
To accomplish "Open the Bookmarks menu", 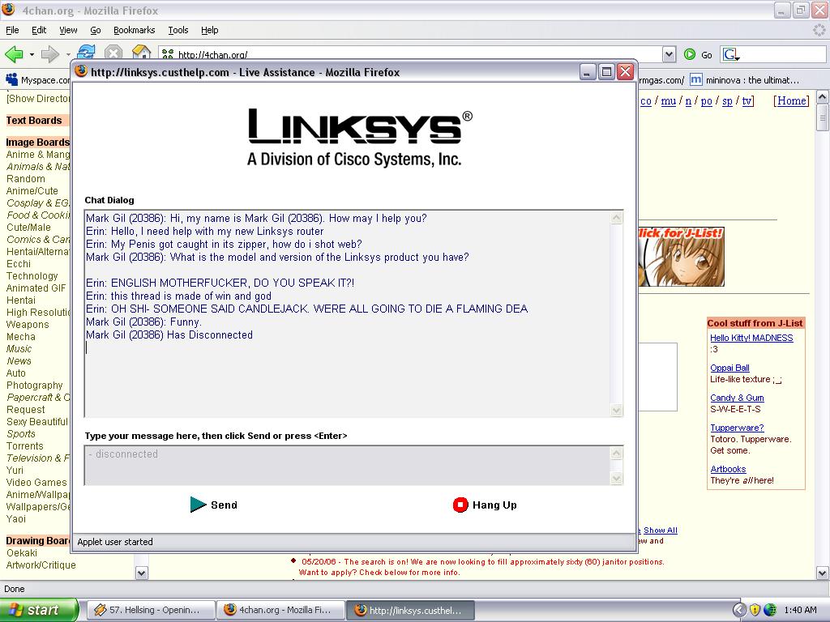I will point(135,30).
